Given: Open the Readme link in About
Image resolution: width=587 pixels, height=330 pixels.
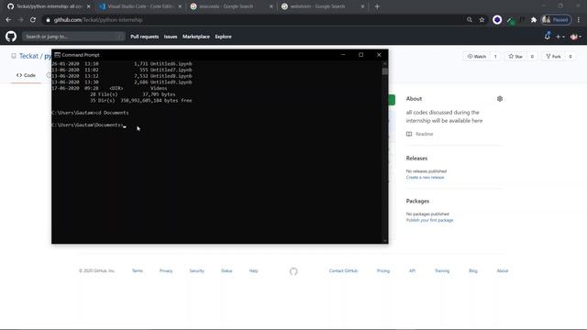Looking at the screenshot, I should pyautogui.click(x=424, y=134).
